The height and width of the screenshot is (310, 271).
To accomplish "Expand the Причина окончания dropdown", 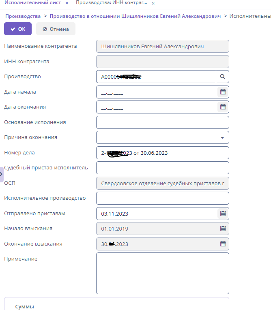I will coord(222,137).
